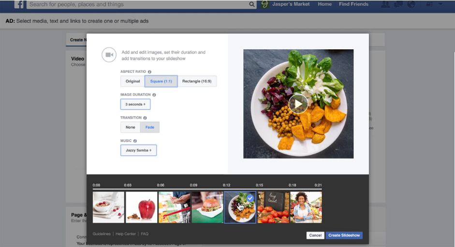Click the 0:18 timeline marker
Viewport: 455px width, 247px height.
click(x=292, y=185)
